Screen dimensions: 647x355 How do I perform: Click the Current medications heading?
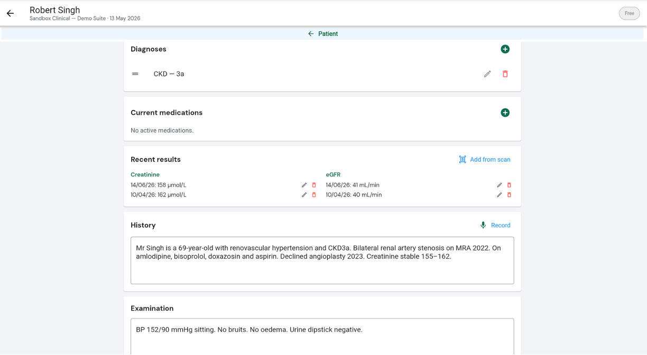click(167, 113)
